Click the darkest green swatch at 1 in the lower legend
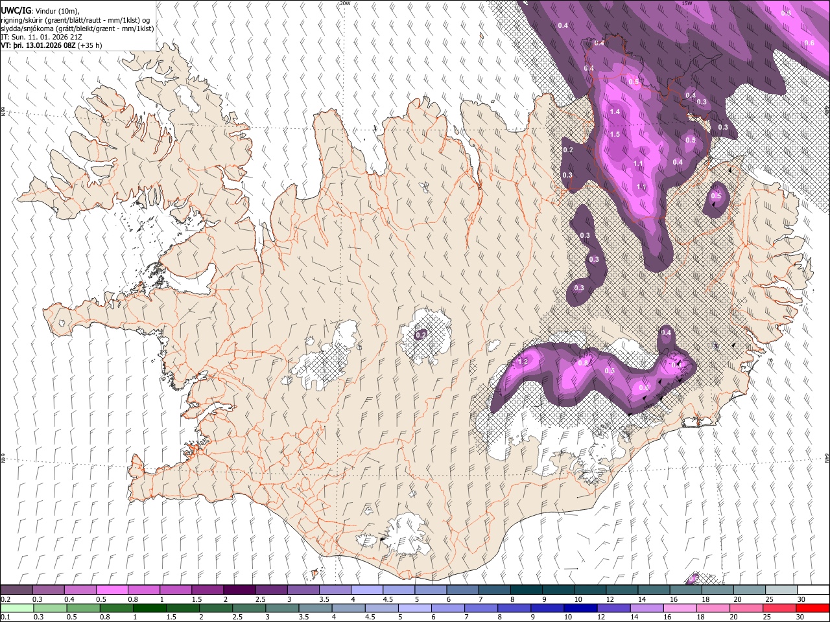 149,608
